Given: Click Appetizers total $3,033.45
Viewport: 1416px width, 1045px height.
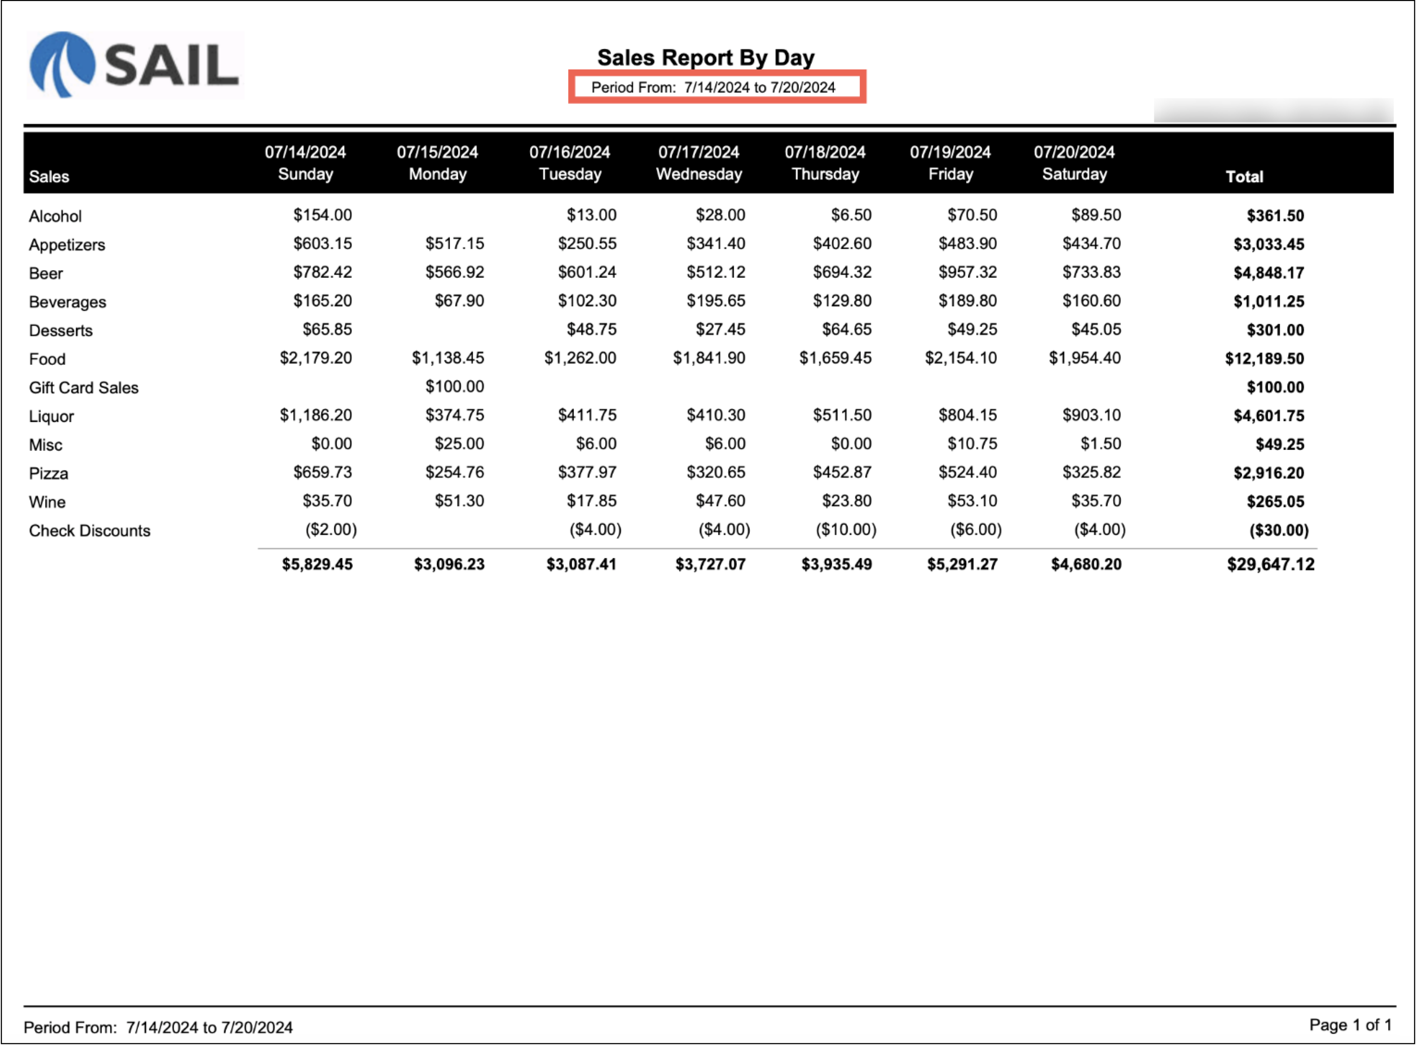Looking at the screenshot, I should (x=1269, y=244).
